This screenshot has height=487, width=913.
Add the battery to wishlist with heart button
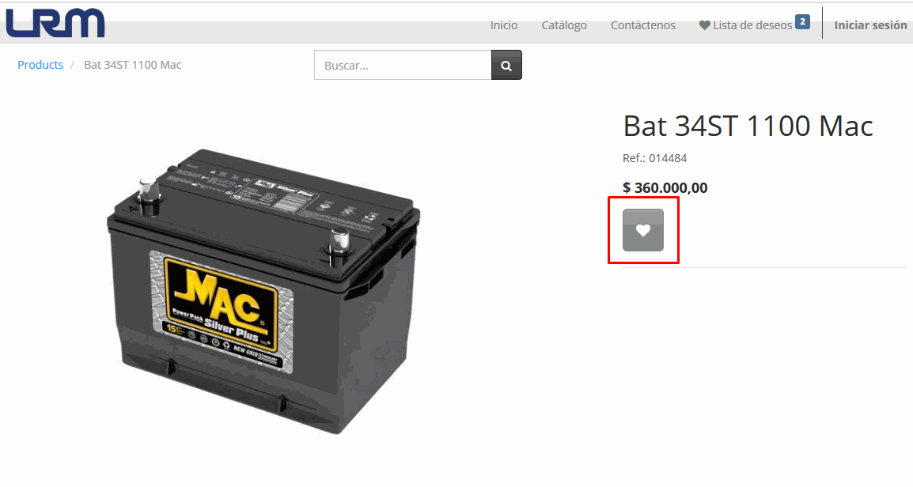(643, 230)
